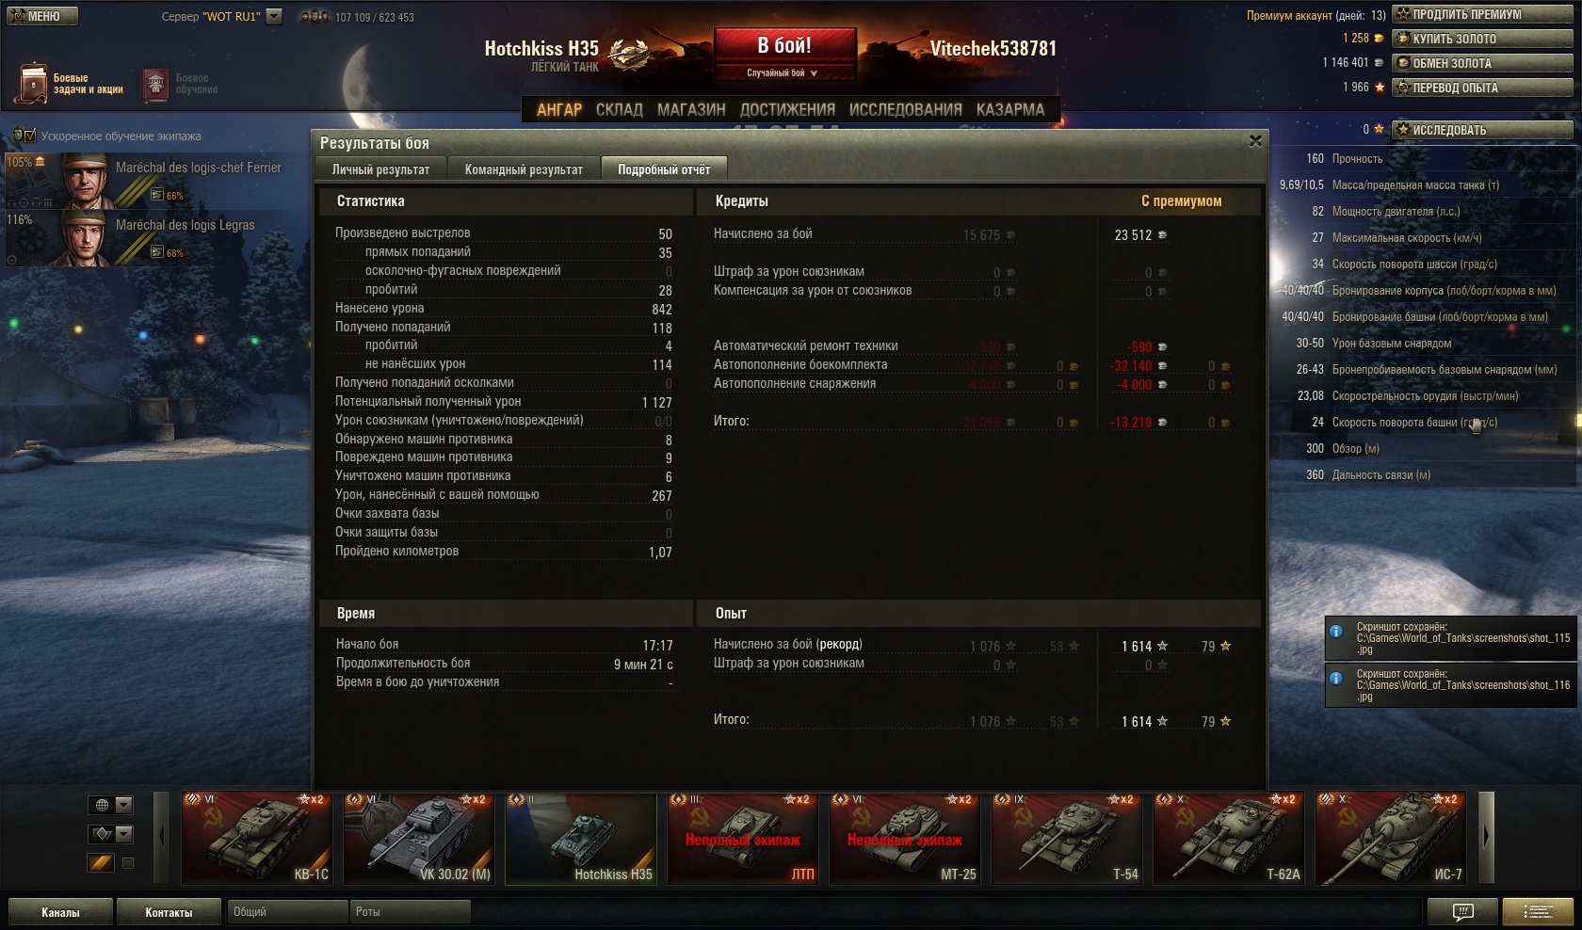
Task: Select the КВ-1С tank in the carousel
Action: 257,838
